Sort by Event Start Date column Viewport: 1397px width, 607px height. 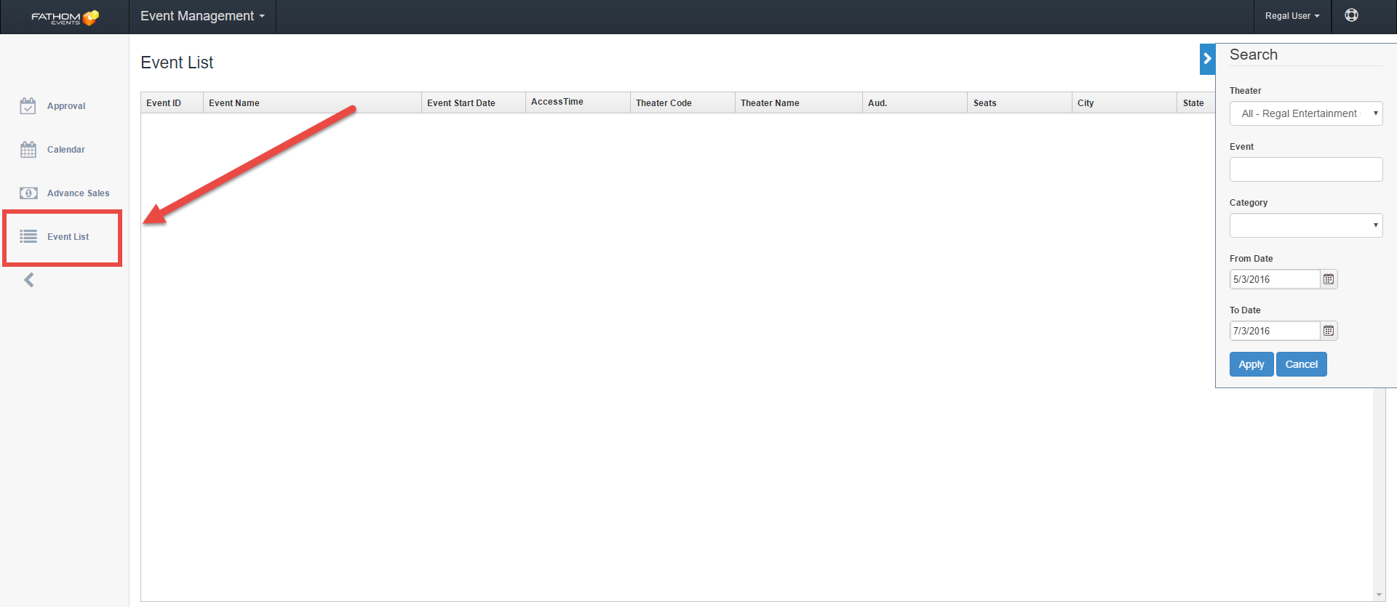tap(461, 103)
